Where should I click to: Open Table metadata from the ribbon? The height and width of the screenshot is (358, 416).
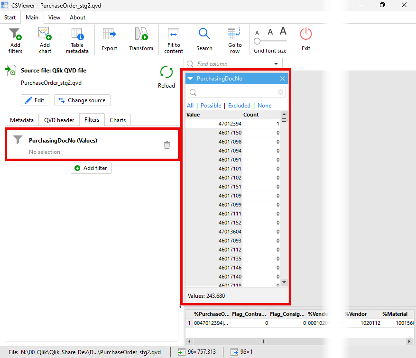77,35
